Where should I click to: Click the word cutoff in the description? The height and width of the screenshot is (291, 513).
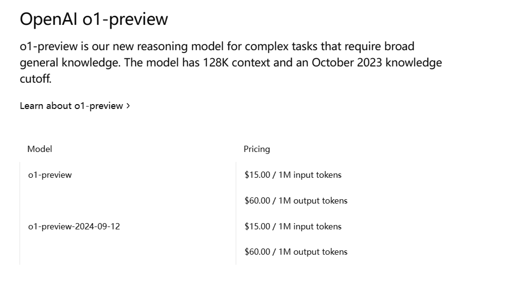click(35, 79)
